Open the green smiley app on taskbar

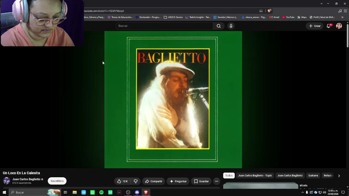pyautogui.click(x=110, y=192)
